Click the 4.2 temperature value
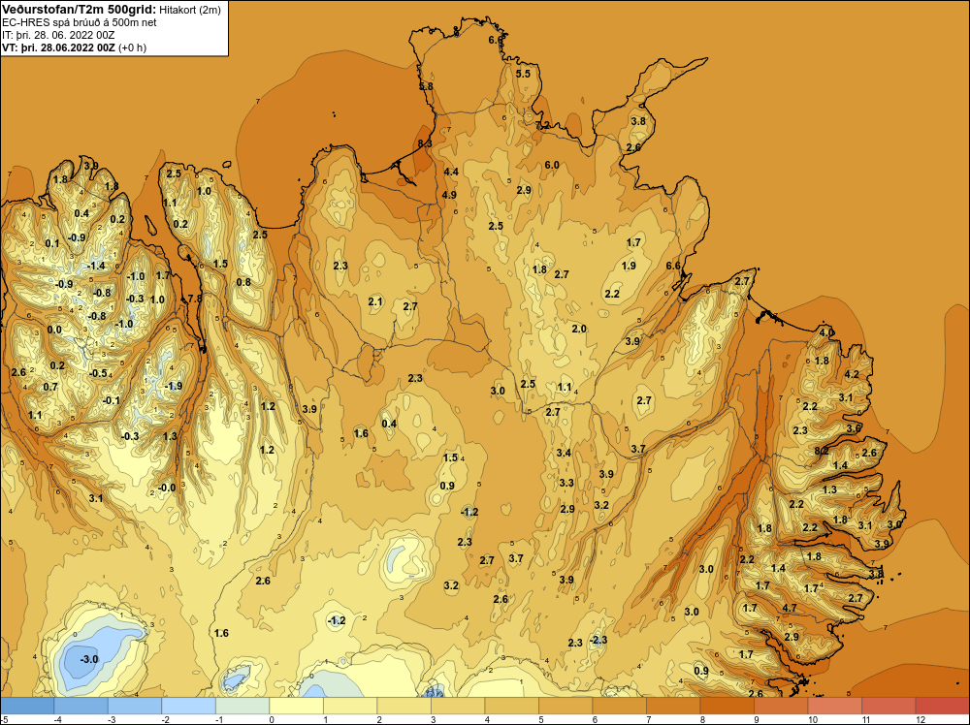970x725 pixels. tap(852, 374)
